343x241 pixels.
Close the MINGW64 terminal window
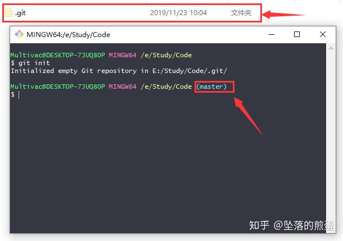coord(323,34)
